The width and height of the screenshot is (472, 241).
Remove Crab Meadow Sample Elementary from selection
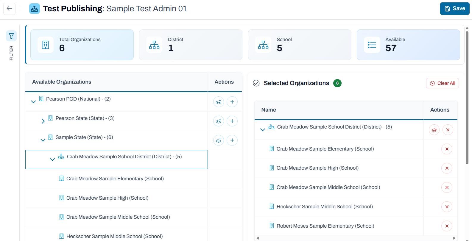[447, 149]
